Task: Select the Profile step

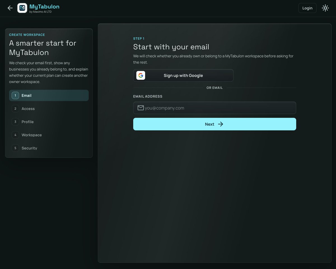Action: (x=49, y=122)
